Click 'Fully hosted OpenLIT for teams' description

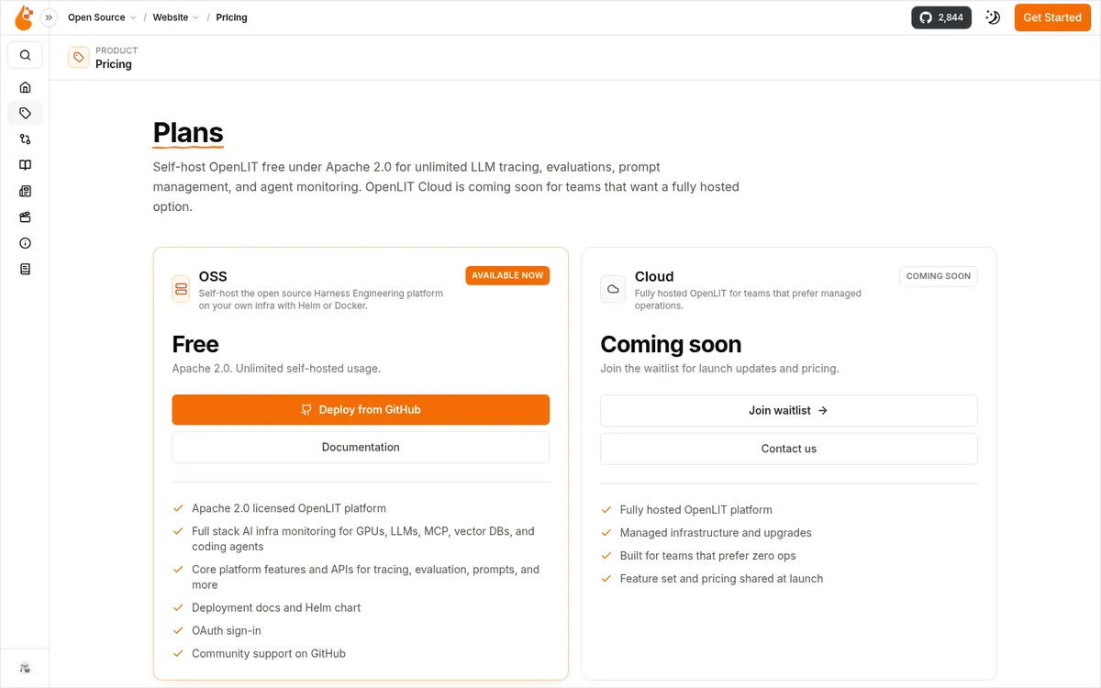(748, 299)
